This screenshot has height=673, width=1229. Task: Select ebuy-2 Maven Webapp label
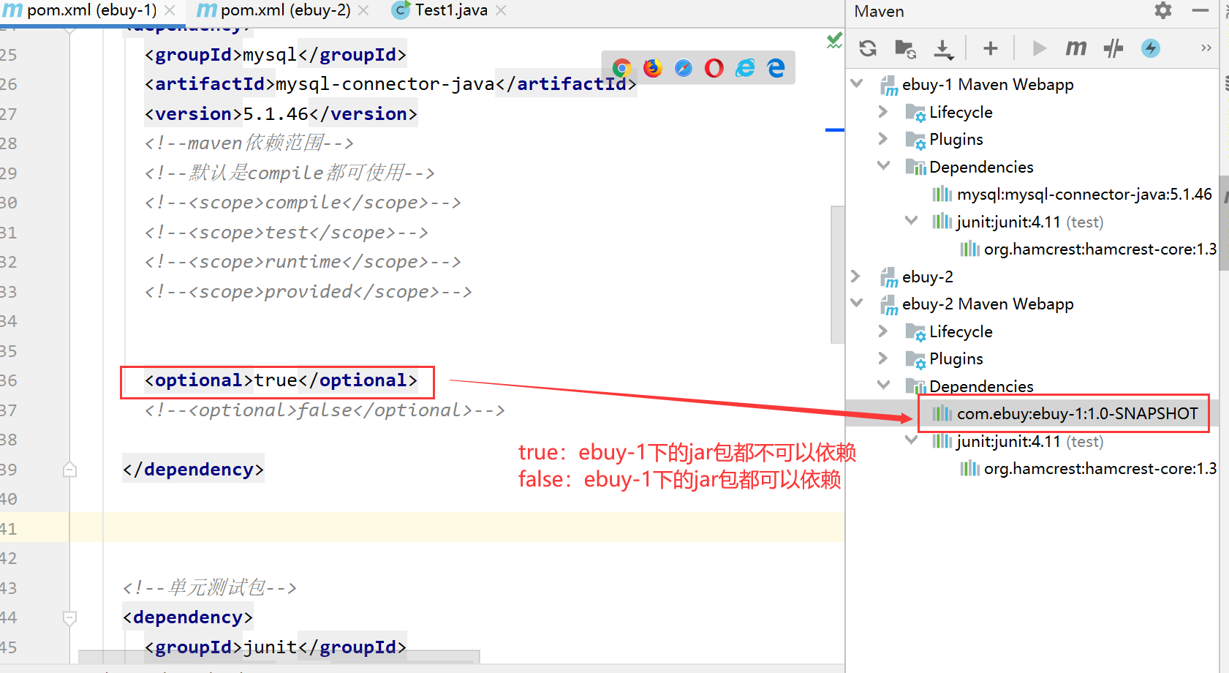pos(988,304)
